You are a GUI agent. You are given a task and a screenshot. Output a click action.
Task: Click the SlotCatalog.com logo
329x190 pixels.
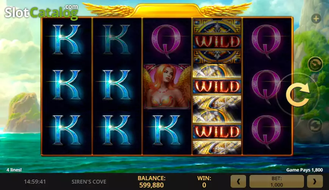(x=42, y=12)
